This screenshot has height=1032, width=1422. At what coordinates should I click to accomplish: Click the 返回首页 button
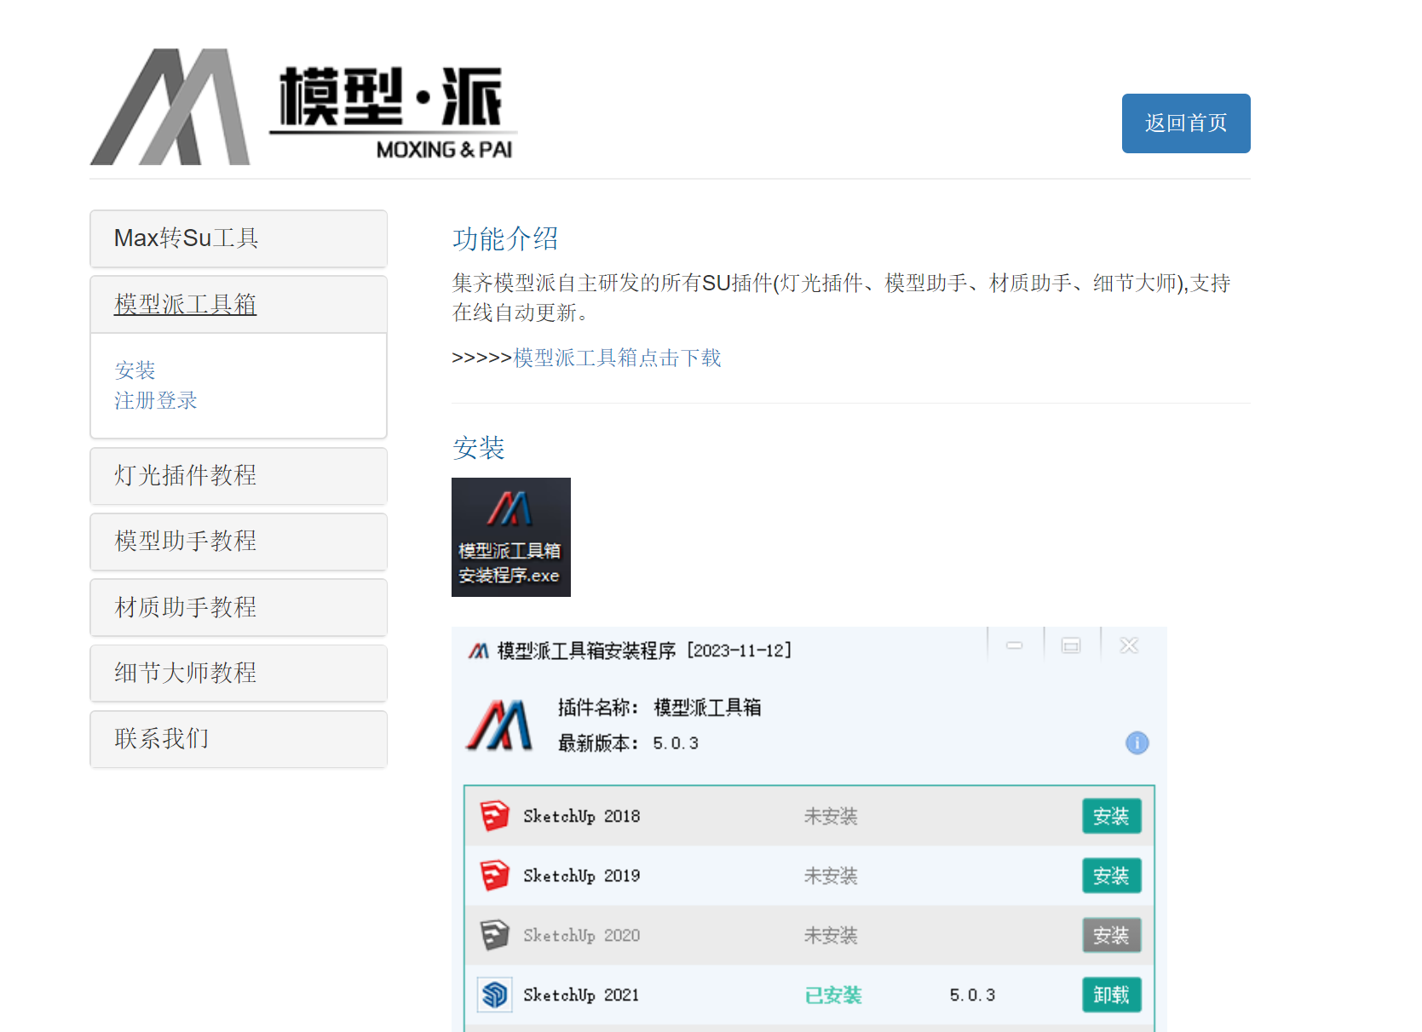coord(1186,123)
